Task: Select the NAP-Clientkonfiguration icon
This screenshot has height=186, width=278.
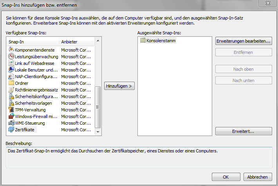Action: click(11, 77)
